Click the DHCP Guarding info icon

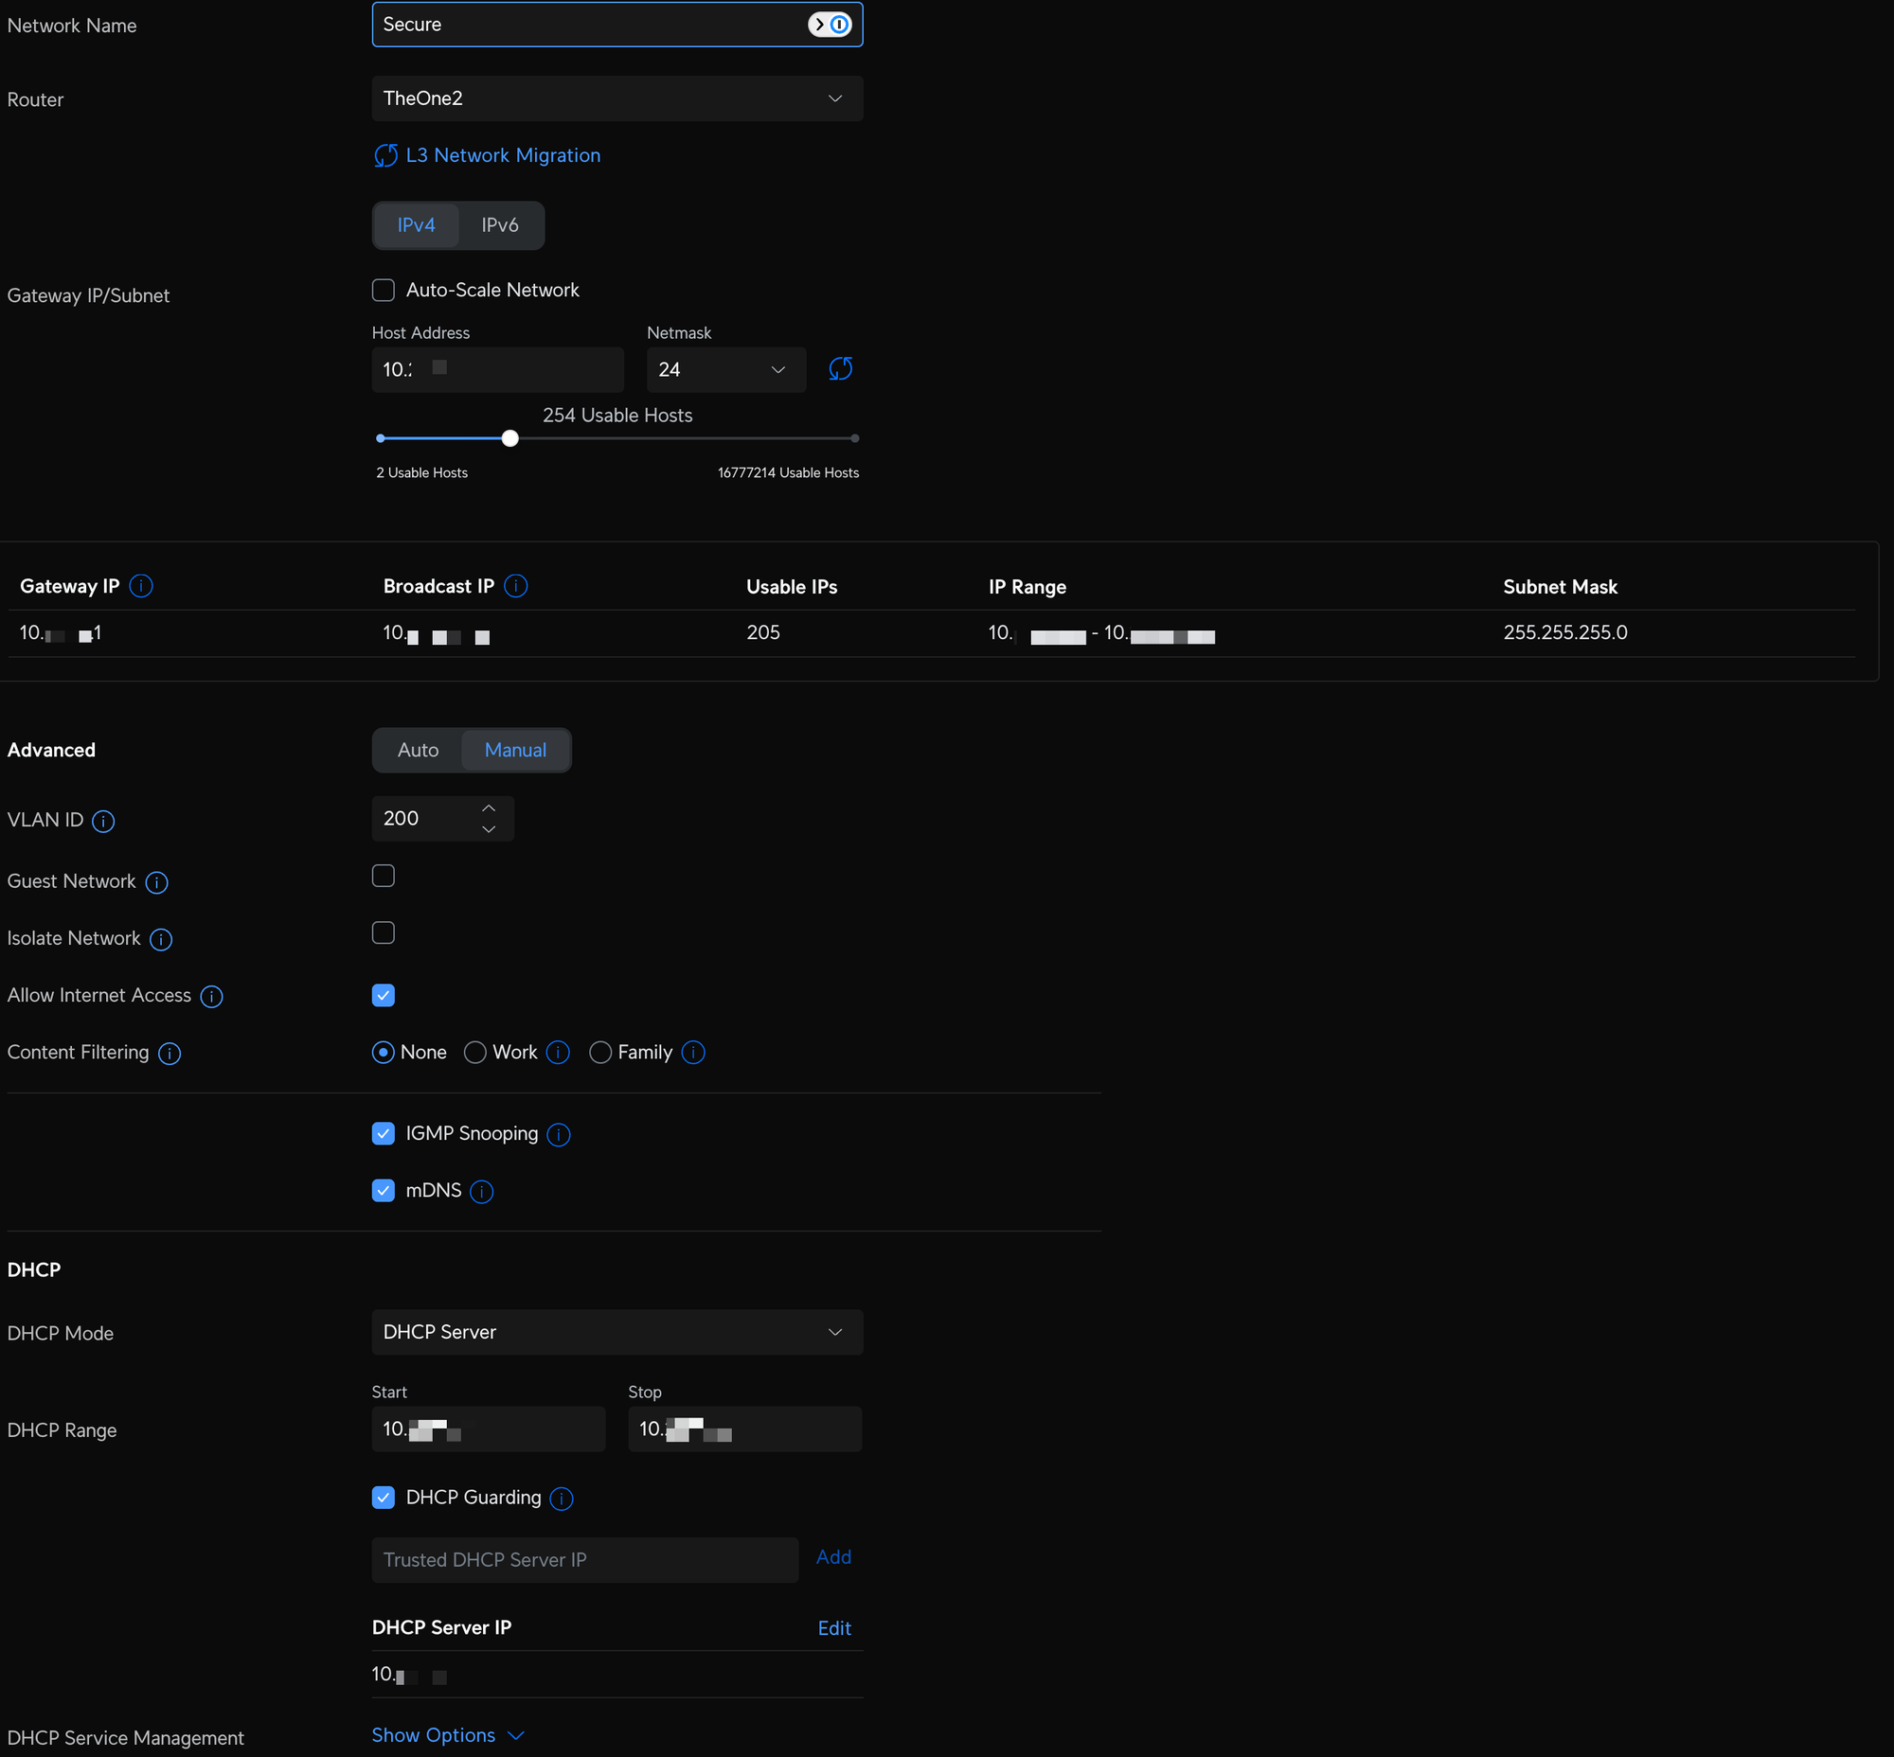coord(562,1499)
